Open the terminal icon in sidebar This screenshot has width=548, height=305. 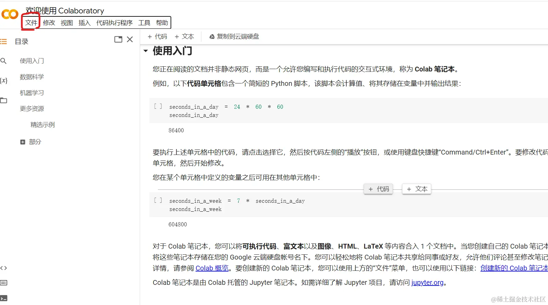pyautogui.click(x=3, y=298)
